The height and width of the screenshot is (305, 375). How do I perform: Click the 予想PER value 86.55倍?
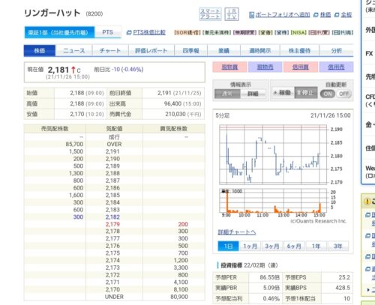[x=269, y=277]
